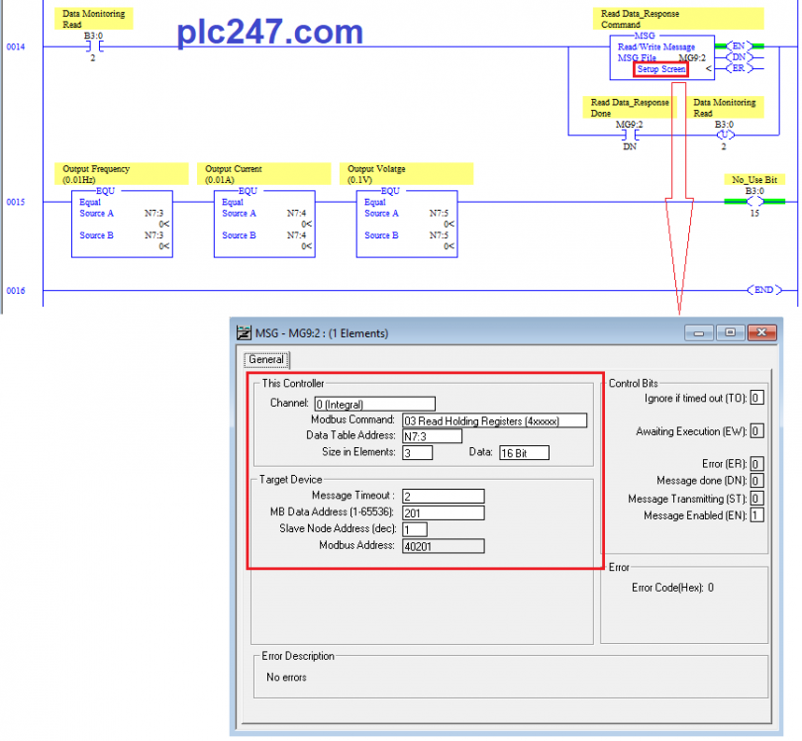Edit the MB Data Address field 201
802x741 pixels.
(x=443, y=512)
